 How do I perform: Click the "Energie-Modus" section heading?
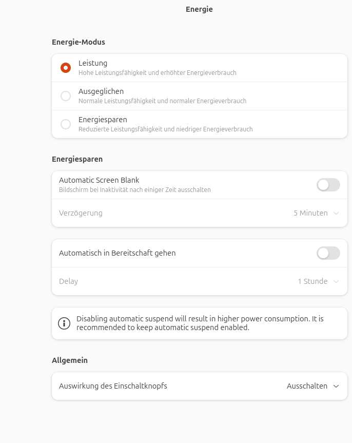tap(79, 42)
